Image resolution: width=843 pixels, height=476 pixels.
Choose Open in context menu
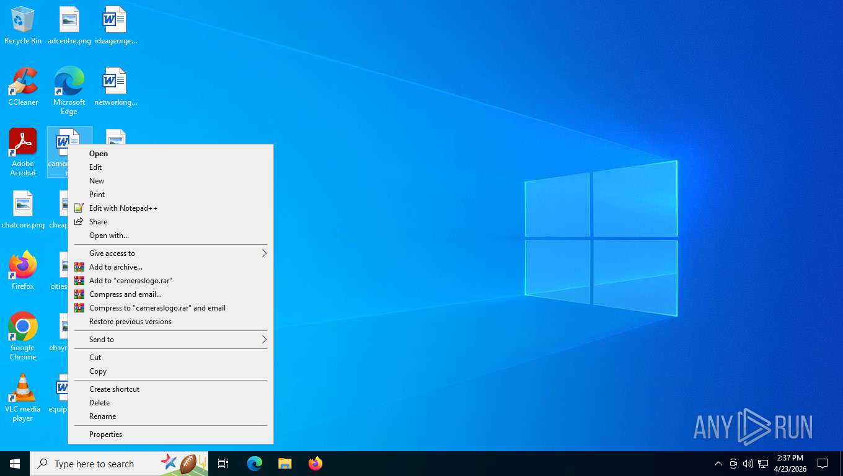pyautogui.click(x=170, y=154)
